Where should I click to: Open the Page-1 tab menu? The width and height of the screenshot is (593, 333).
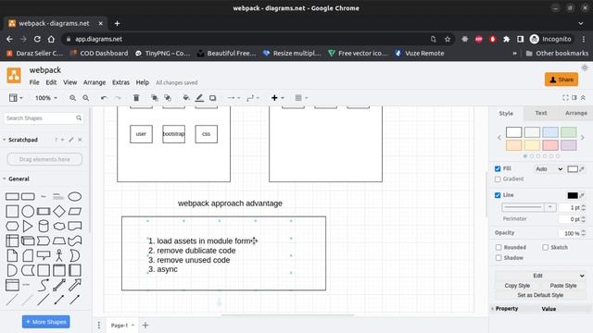pyautogui.click(x=122, y=325)
